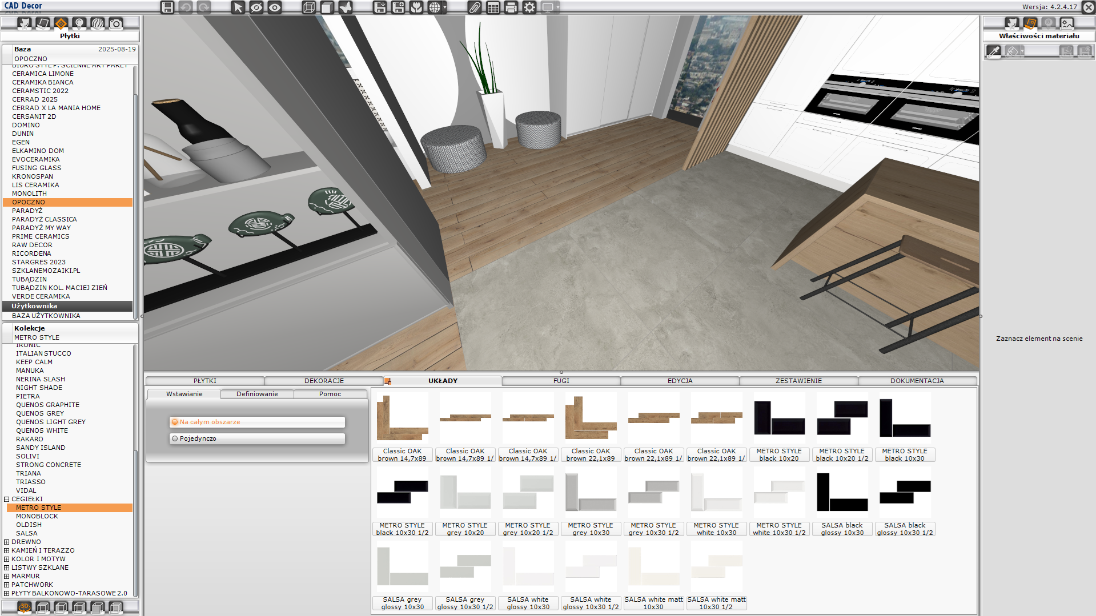This screenshot has height=616, width=1096.
Task: Expand the DREWNO collection group
Action: click(7, 542)
